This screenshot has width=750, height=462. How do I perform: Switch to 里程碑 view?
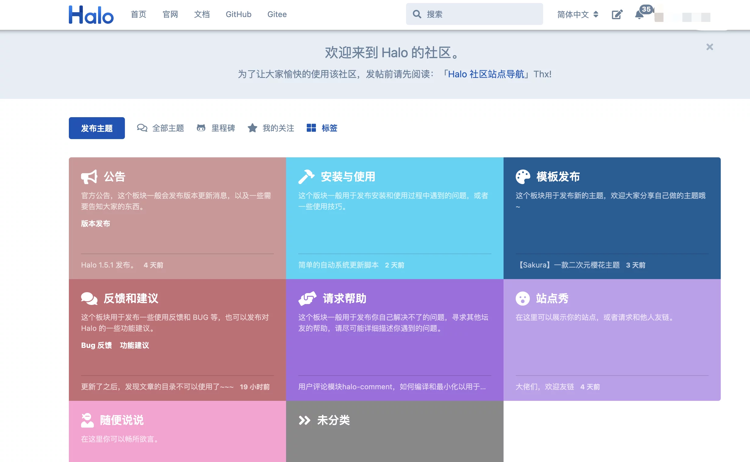[x=216, y=128]
